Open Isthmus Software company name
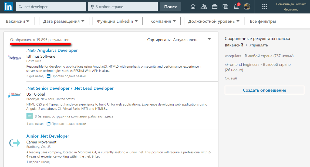Image resolution: width=310 pixels, height=167 pixels. coord(41,56)
